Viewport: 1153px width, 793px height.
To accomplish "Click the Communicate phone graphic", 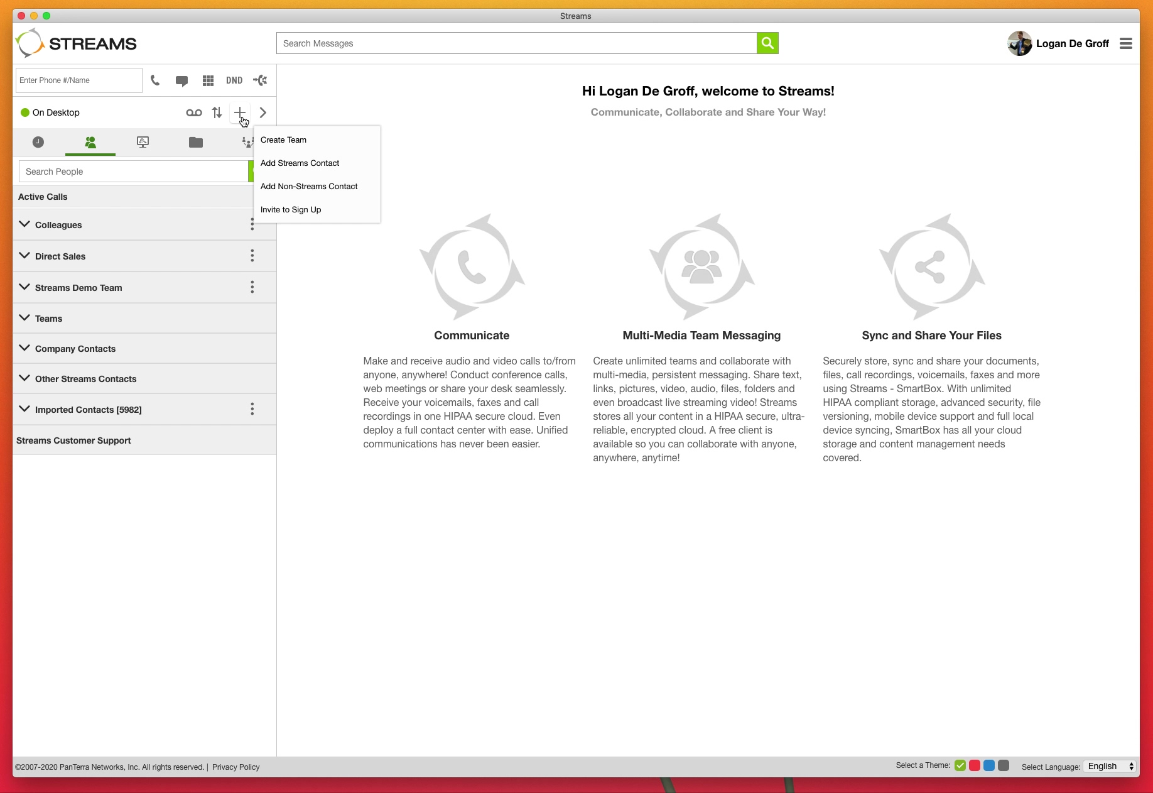I will [x=472, y=266].
